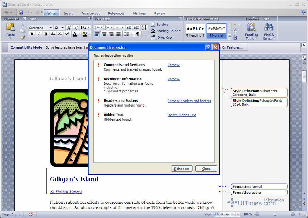Click Delete Hidden Text link
Image resolution: width=308 pixels, height=218 pixels.
182,115
